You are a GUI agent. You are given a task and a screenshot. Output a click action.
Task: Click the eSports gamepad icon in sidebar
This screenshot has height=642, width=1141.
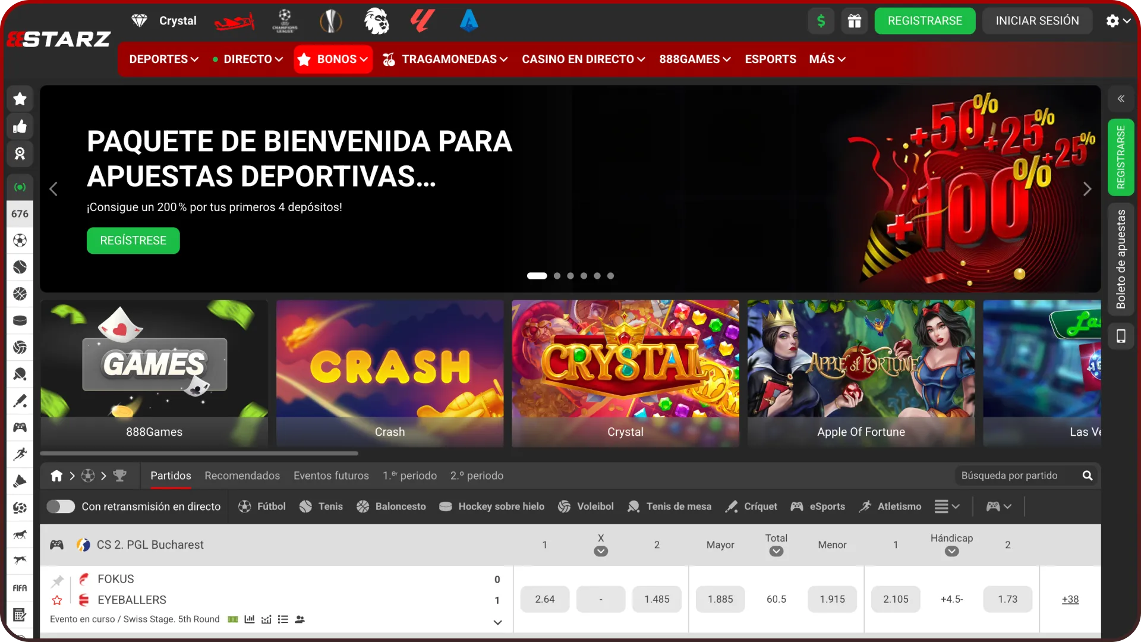(x=20, y=427)
